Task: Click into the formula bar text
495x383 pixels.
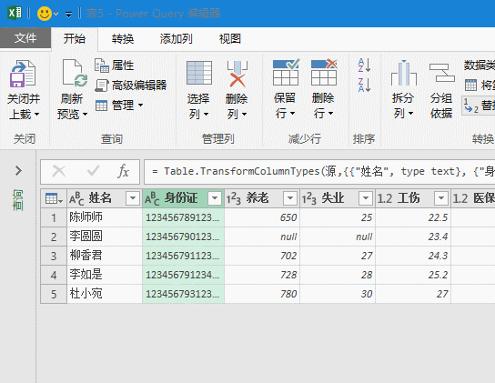Action: click(319, 172)
